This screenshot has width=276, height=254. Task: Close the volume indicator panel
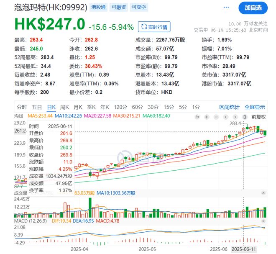(x=263, y=193)
